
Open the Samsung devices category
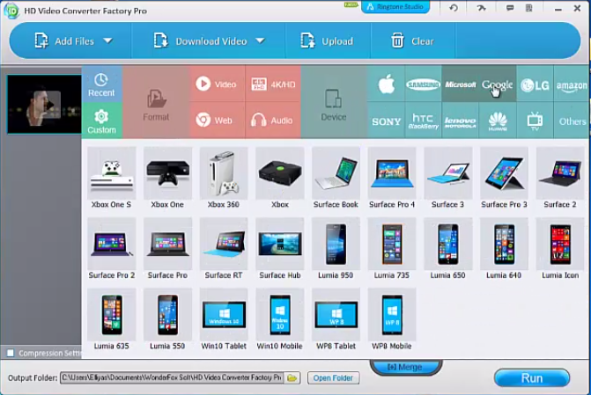coord(423,84)
